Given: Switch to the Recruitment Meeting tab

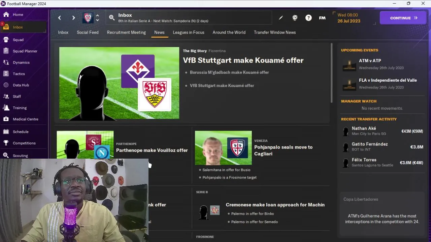Looking at the screenshot, I should pos(126,32).
